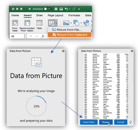Click the Redo arrow icon
Viewport: 138px width, 130px height.
click(74, 9)
